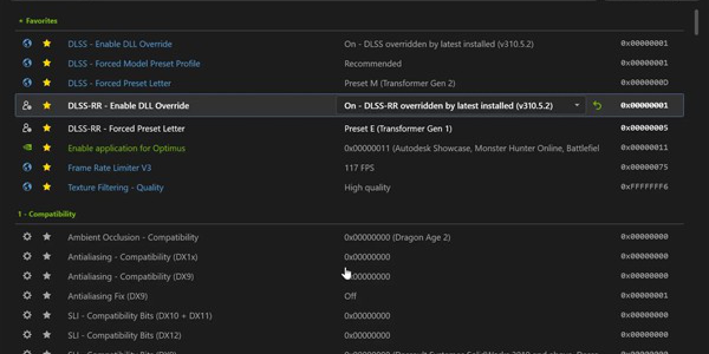Click hex value 0x00000011
This screenshot has height=354, width=709.
tap(644, 148)
